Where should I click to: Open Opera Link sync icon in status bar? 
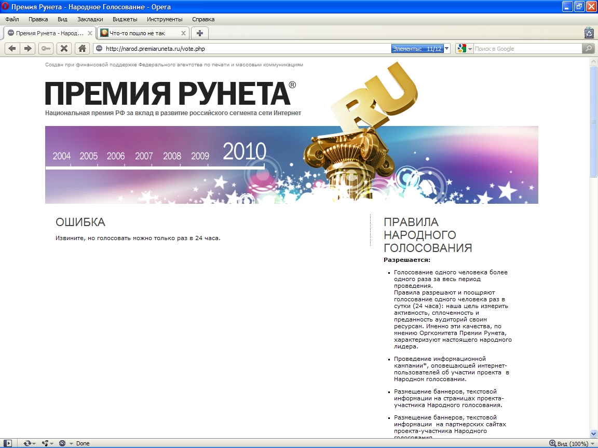(x=27, y=443)
